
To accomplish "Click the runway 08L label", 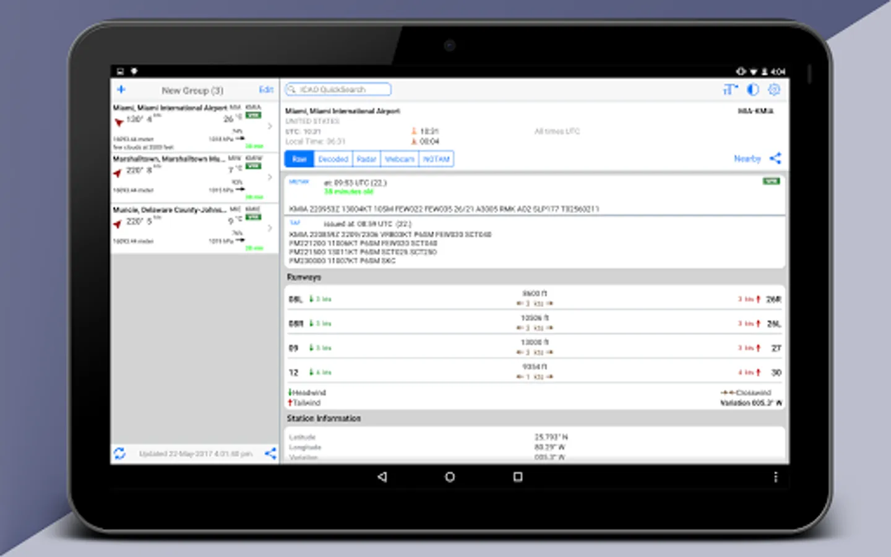I will click(295, 300).
